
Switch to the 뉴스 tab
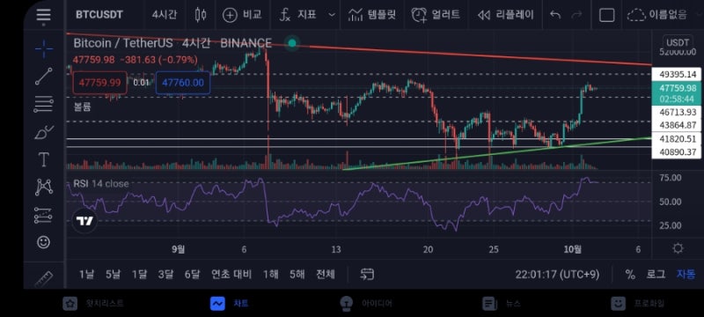(x=502, y=304)
